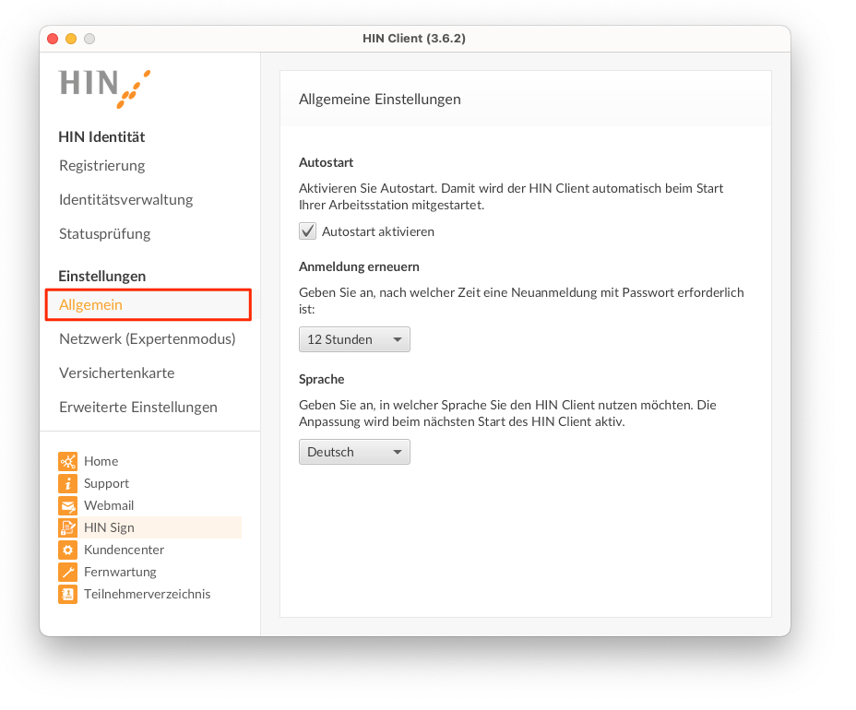Open the Webmail link
The width and height of the screenshot is (856, 710).
[109, 505]
